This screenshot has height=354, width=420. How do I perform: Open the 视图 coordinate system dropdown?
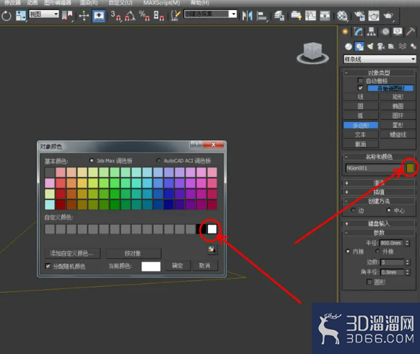point(44,14)
